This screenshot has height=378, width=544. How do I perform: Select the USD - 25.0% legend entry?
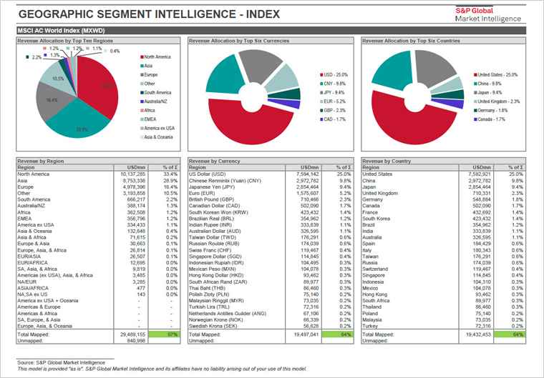334,75
